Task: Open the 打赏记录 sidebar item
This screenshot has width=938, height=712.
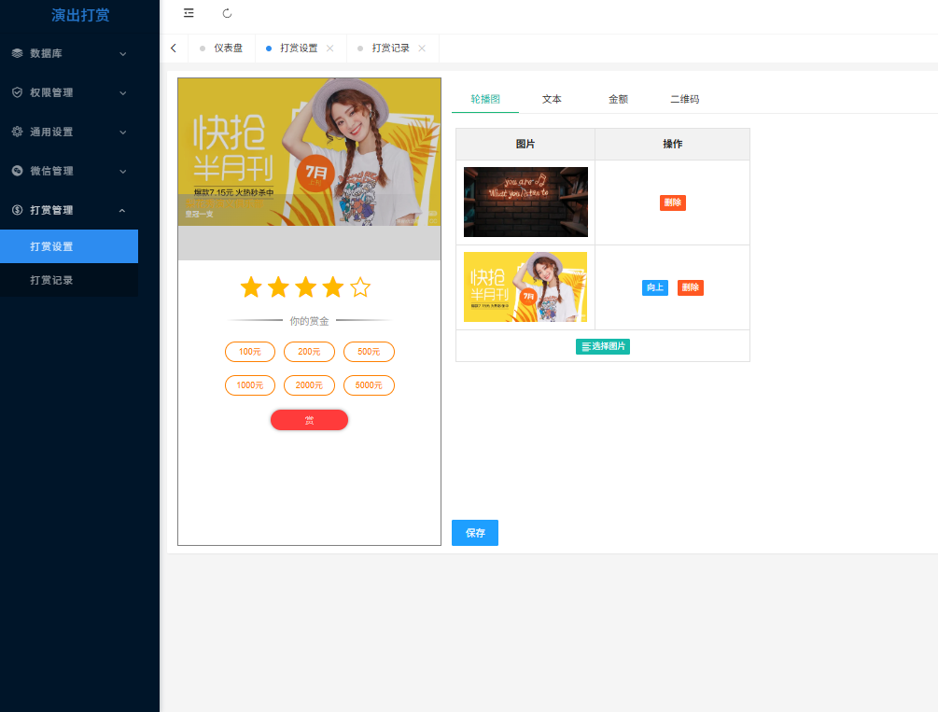Action: [69, 279]
